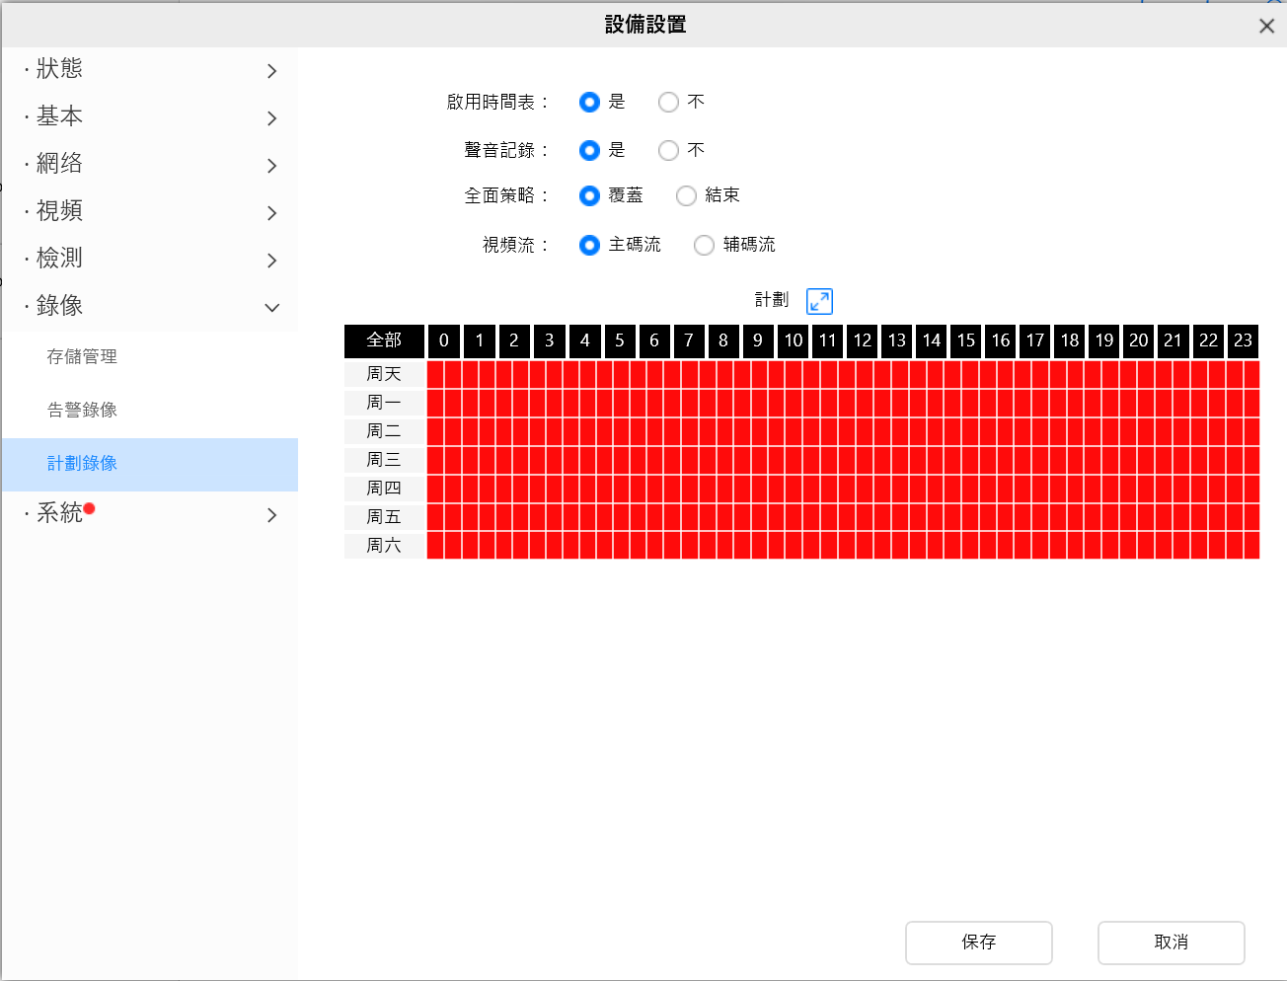Viewport: 1287px width, 981px height.
Task: Select the 周五 row label
Action: pyautogui.click(x=384, y=517)
